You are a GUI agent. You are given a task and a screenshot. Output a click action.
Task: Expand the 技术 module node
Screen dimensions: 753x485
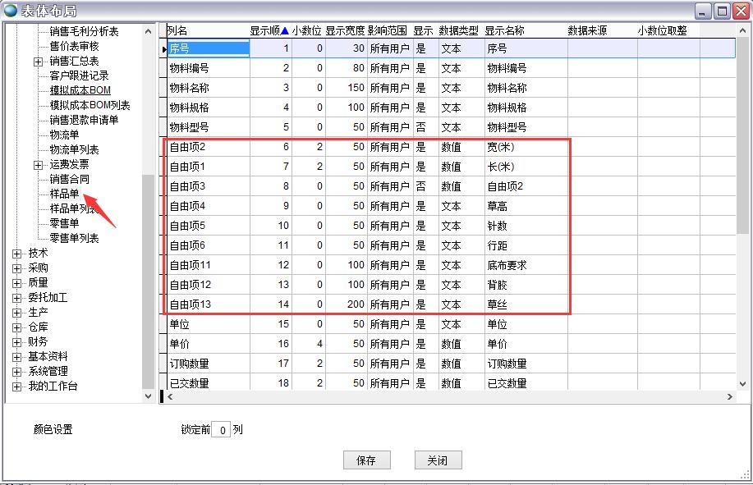pyautogui.click(x=16, y=254)
